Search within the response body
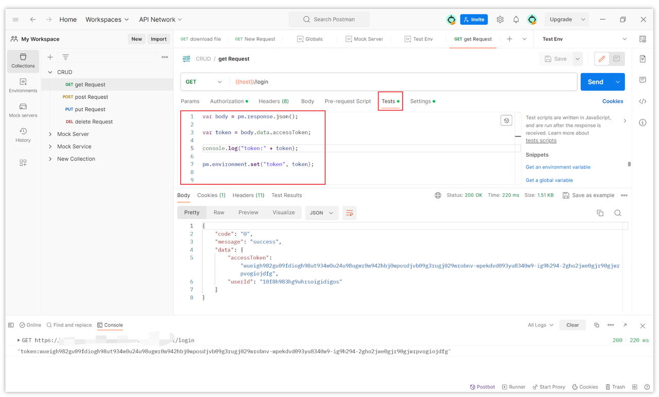659x397 pixels. click(617, 213)
